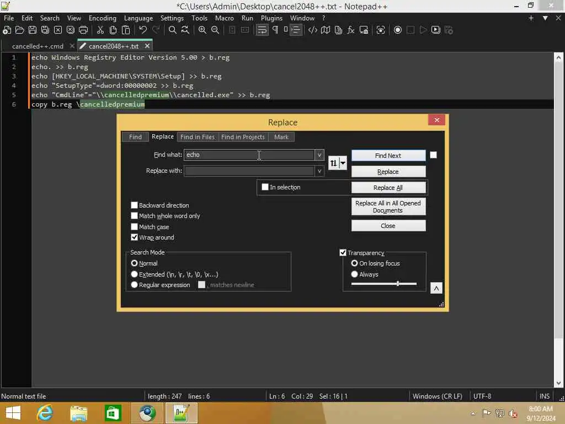
Task: Click the Save All toolbar icon
Action: point(45,30)
